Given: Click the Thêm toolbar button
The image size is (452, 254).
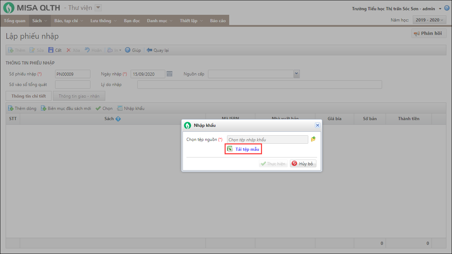Looking at the screenshot, I should (x=17, y=50).
